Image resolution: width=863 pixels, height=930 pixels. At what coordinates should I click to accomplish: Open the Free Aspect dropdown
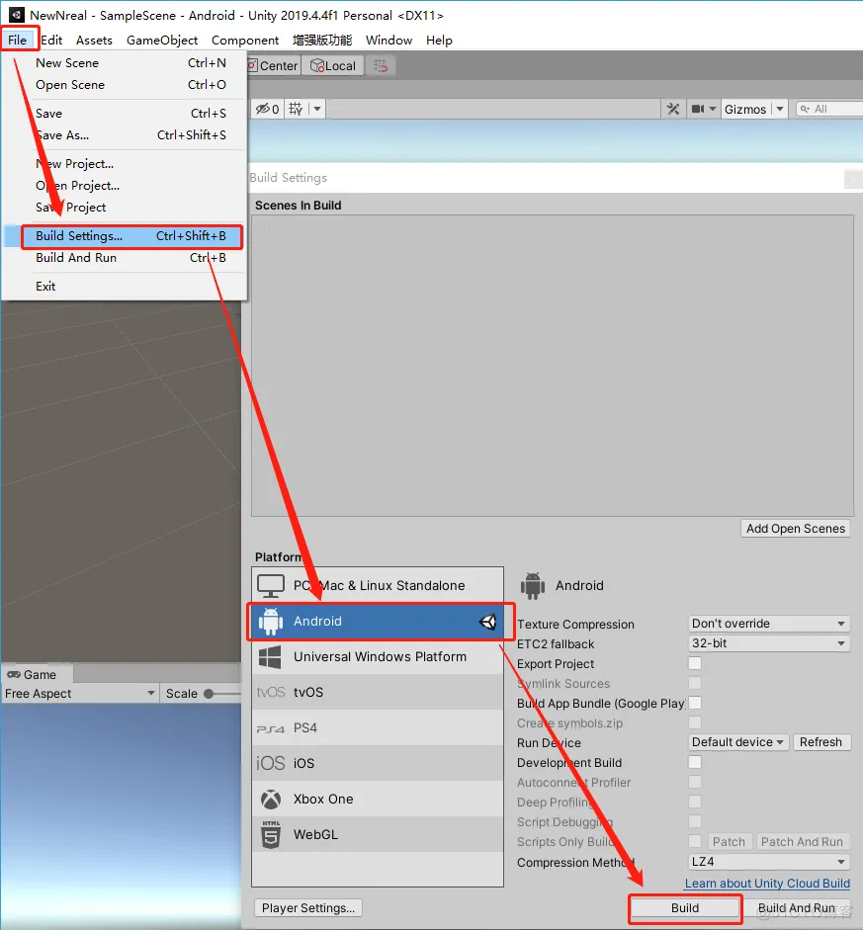[79, 694]
